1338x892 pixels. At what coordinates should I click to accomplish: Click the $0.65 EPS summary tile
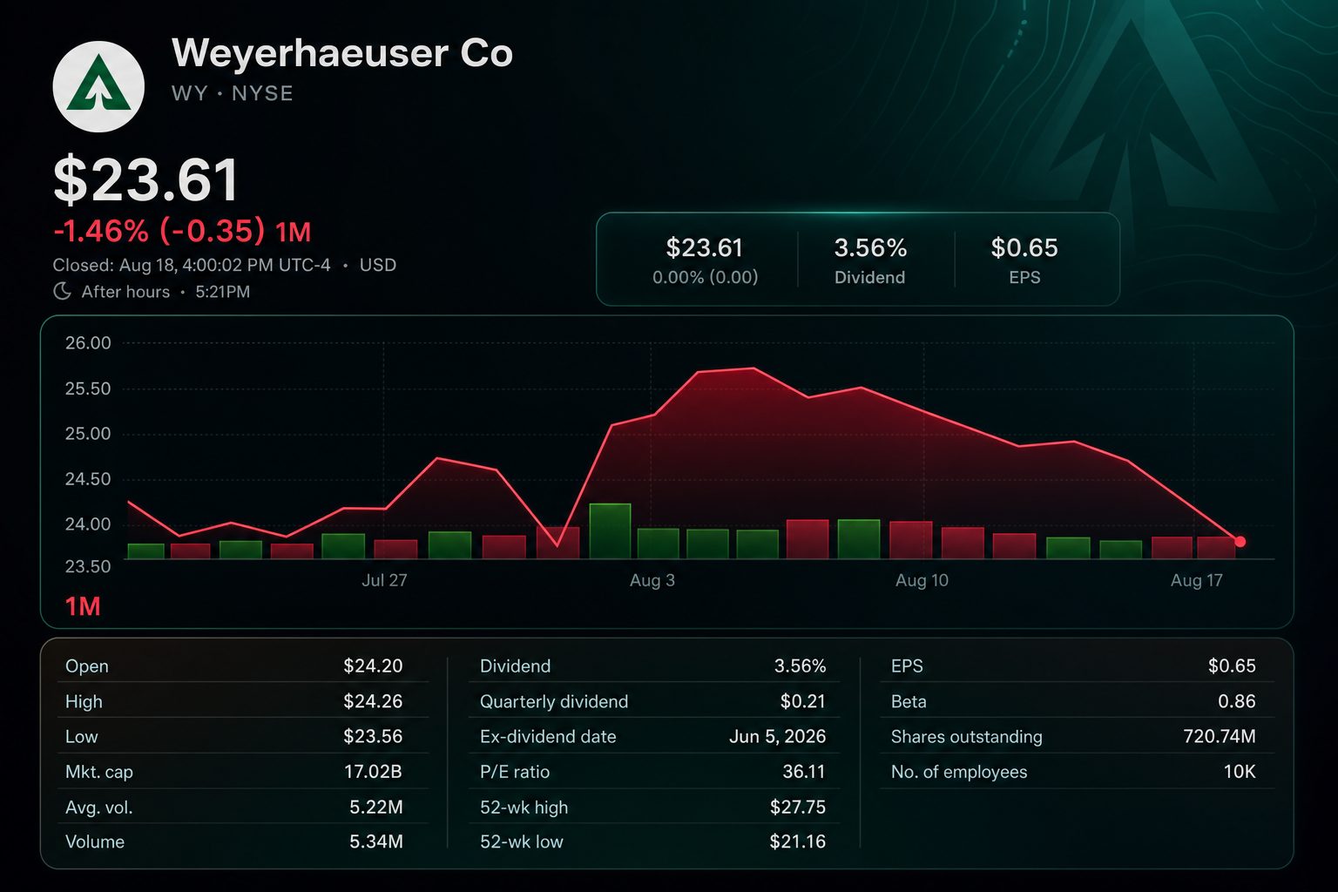click(x=1024, y=259)
